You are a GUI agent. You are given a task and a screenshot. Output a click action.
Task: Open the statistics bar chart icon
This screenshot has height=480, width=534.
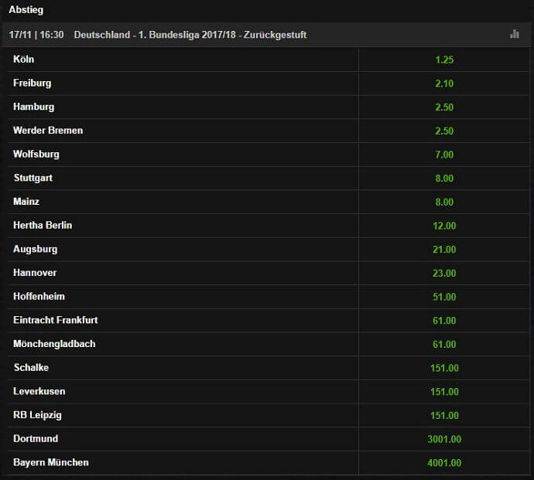tap(514, 34)
